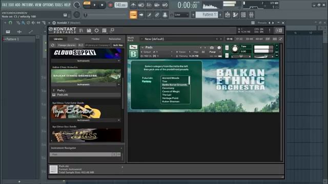Expand the Cloud Supply Instruments dropdown

pos(86,61)
